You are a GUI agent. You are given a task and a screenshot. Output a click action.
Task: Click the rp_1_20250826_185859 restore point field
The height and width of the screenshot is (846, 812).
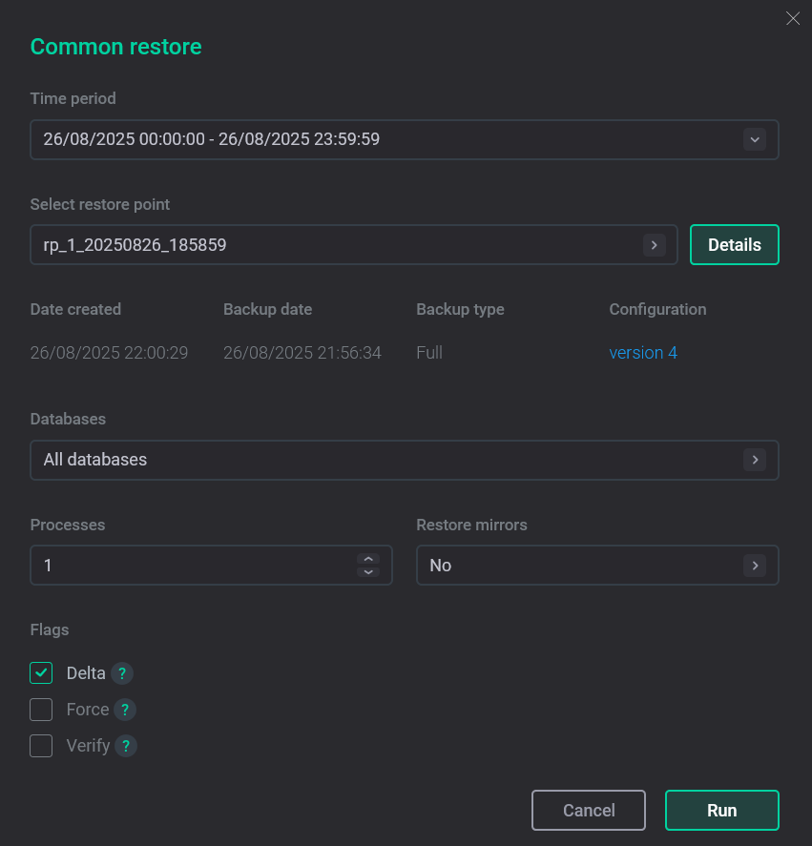click(286, 245)
